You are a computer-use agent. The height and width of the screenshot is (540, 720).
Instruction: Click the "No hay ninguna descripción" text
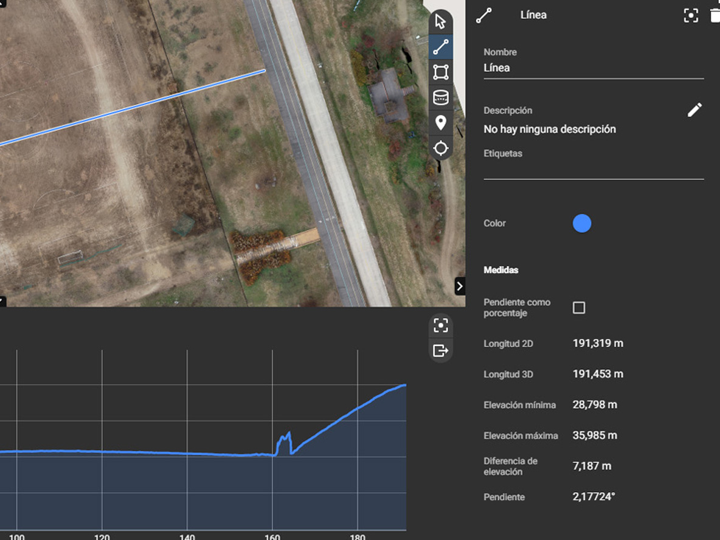pyautogui.click(x=550, y=129)
